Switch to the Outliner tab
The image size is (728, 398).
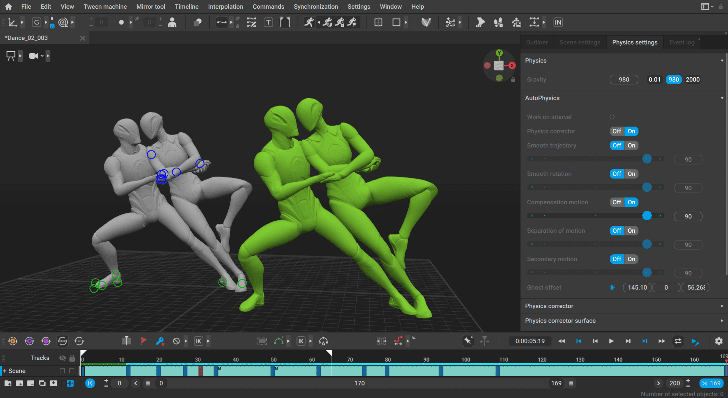(x=536, y=42)
